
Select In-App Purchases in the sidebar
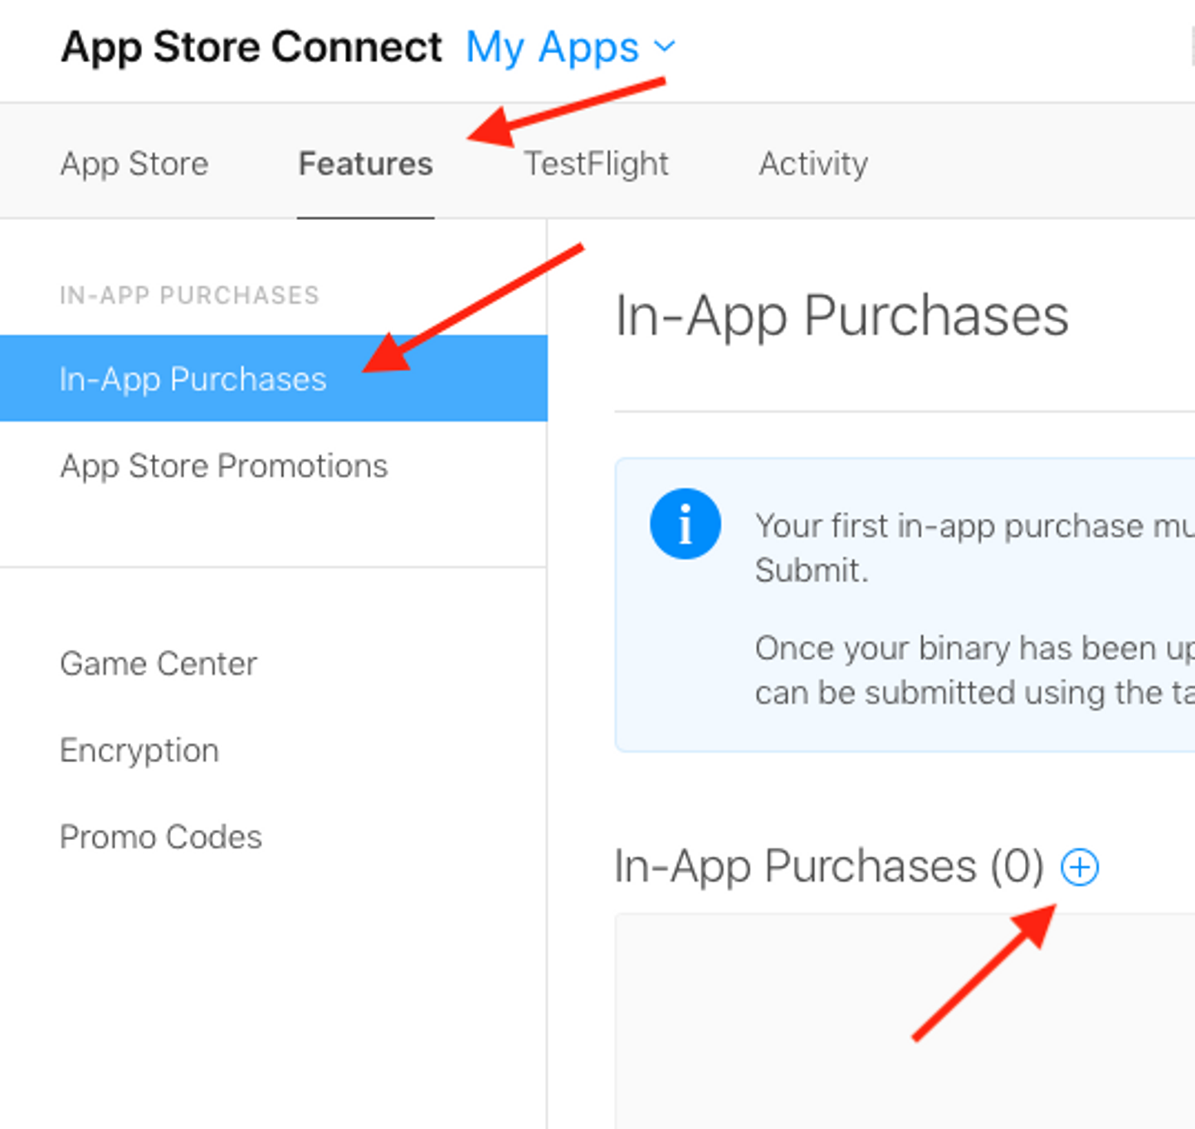point(193,379)
